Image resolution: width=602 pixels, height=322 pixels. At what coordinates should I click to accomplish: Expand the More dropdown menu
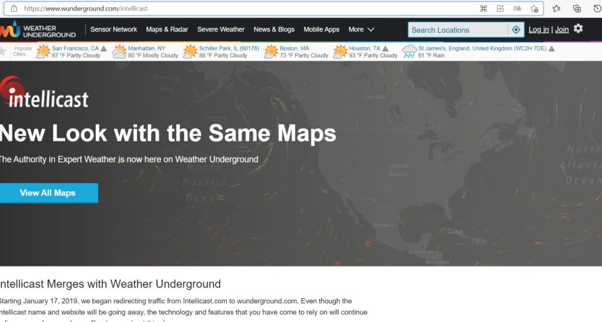361,29
